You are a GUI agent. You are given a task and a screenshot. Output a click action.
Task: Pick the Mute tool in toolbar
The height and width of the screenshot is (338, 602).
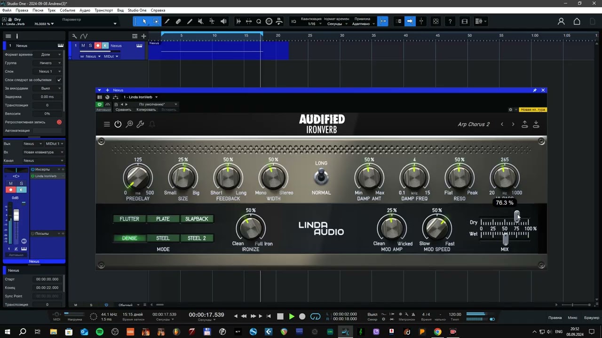click(201, 21)
